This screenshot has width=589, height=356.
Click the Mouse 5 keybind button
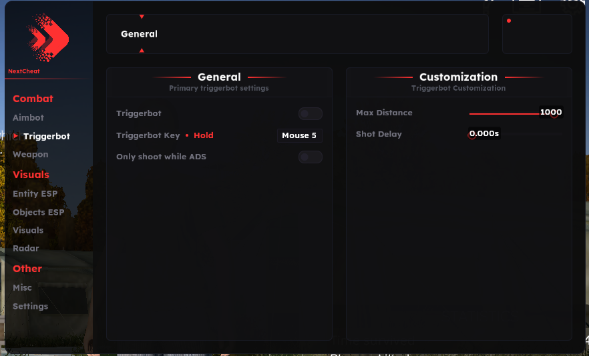click(x=299, y=135)
